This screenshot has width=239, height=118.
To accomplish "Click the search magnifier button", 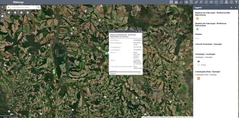I will coord(39,7).
